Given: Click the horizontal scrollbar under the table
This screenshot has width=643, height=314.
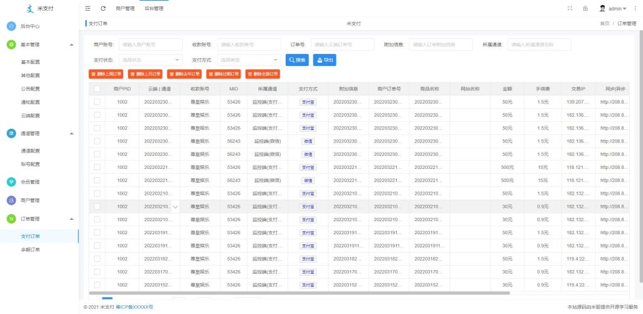Looking at the screenshot, I should point(299,293).
